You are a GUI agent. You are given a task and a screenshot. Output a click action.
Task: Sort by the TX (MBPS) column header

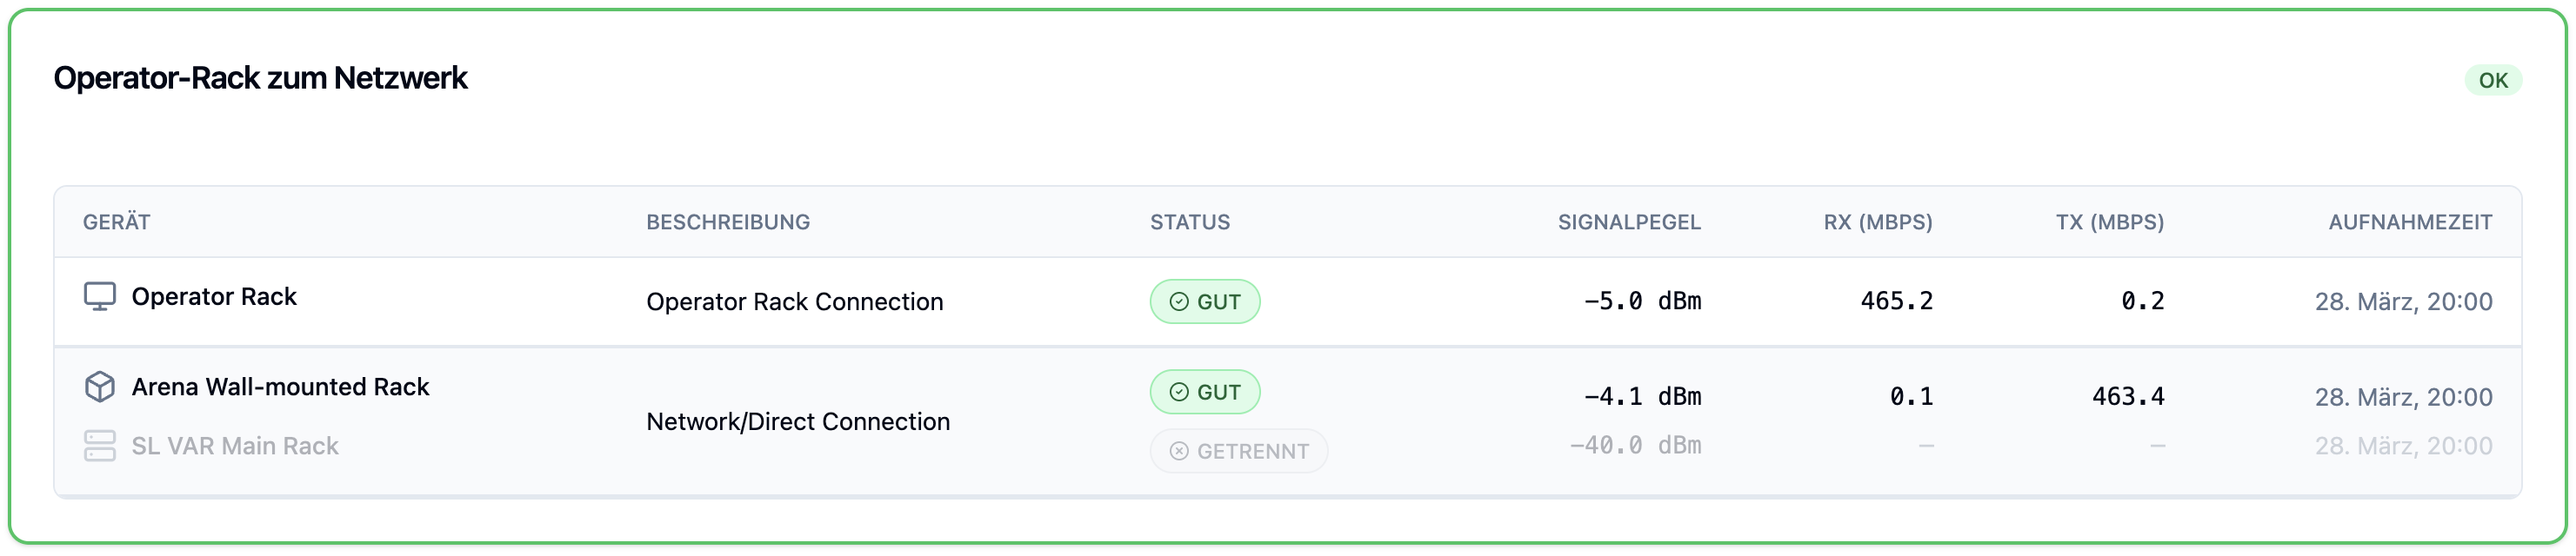[2109, 222]
